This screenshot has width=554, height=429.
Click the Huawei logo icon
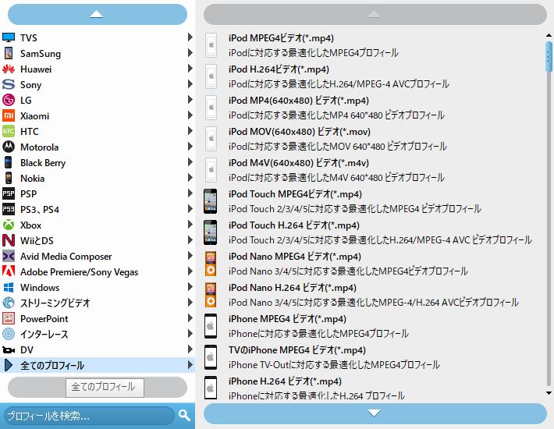(9, 69)
